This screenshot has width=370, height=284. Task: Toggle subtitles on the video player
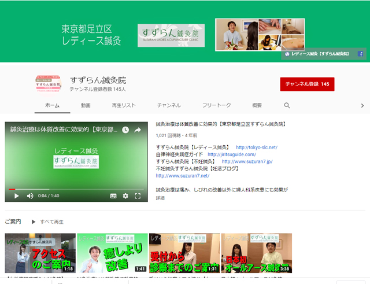click(x=113, y=196)
